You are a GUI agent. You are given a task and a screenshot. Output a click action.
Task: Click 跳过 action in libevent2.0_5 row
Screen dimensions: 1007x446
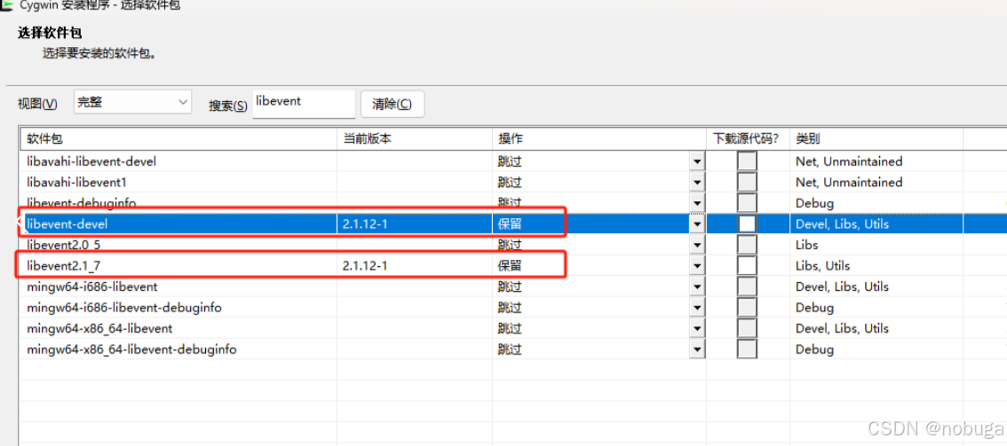510,245
